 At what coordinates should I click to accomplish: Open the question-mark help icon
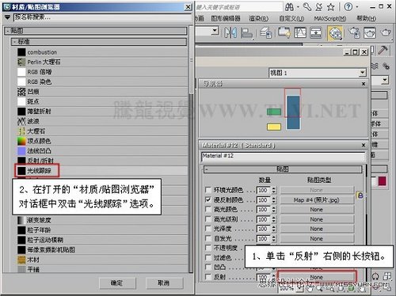click(x=348, y=7)
